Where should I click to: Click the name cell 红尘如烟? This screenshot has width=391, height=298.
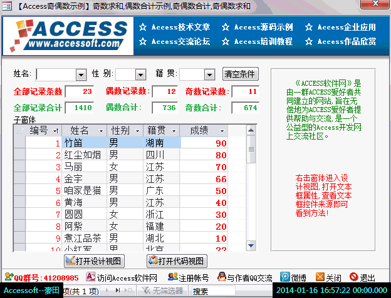click(x=85, y=155)
